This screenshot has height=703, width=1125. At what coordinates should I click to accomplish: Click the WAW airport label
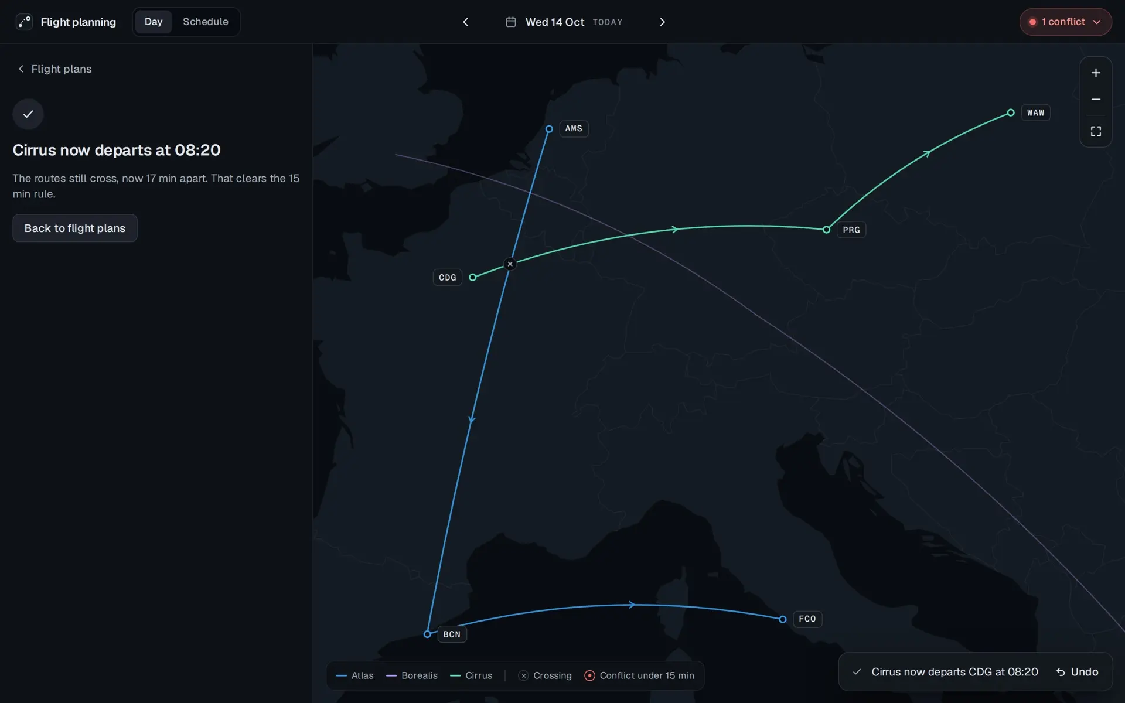coord(1035,112)
